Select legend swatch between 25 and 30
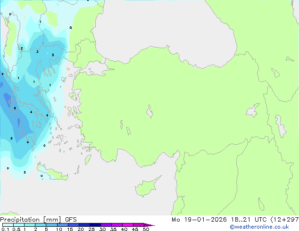 click(95, 225)
